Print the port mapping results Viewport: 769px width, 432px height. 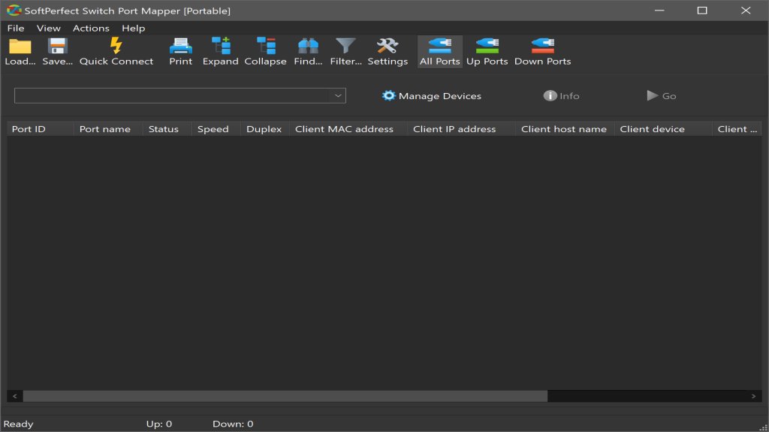tap(180, 52)
